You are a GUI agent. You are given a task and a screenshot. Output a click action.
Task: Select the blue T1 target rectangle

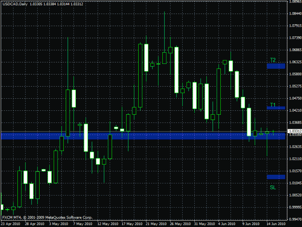coord(276,108)
